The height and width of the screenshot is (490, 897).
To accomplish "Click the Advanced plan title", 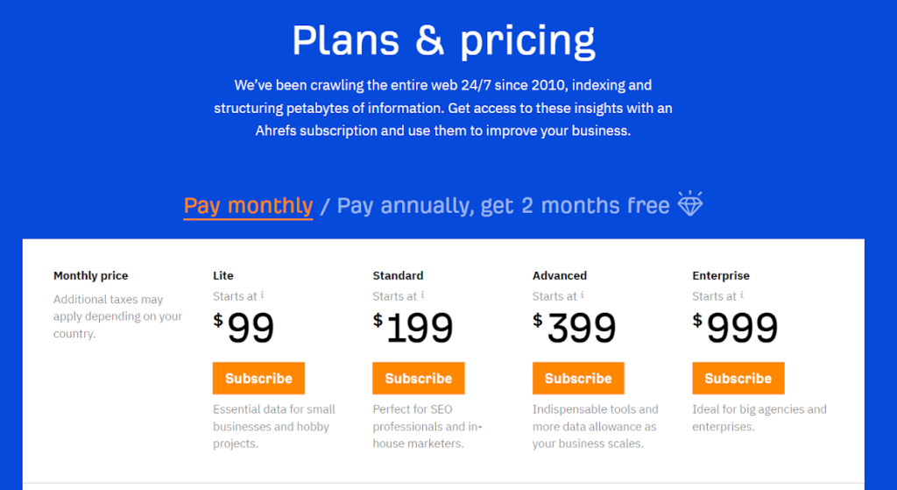I will coord(560,275).
